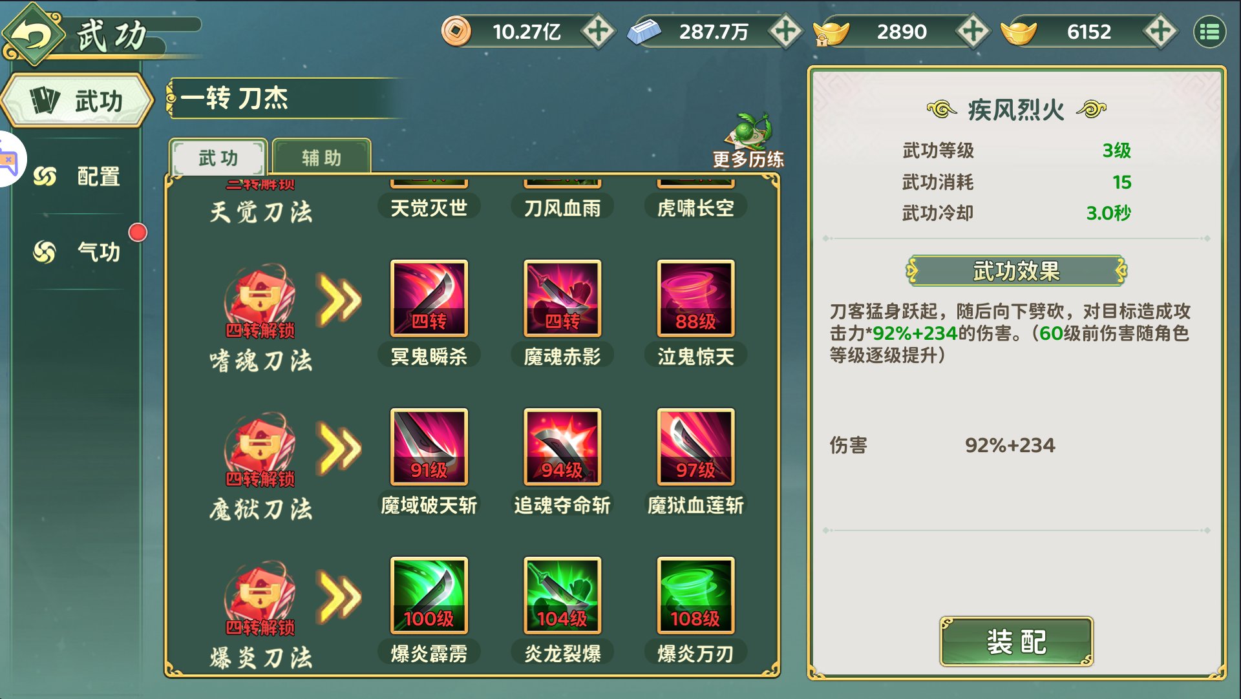Click the 装配 equip button
The height and width of the screenshot is (699, 1241).
1016,641
